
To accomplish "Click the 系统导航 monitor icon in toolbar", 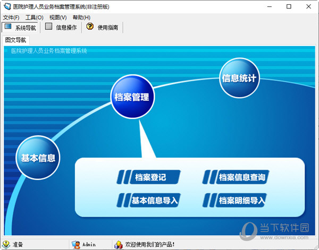I will [8, 27].
